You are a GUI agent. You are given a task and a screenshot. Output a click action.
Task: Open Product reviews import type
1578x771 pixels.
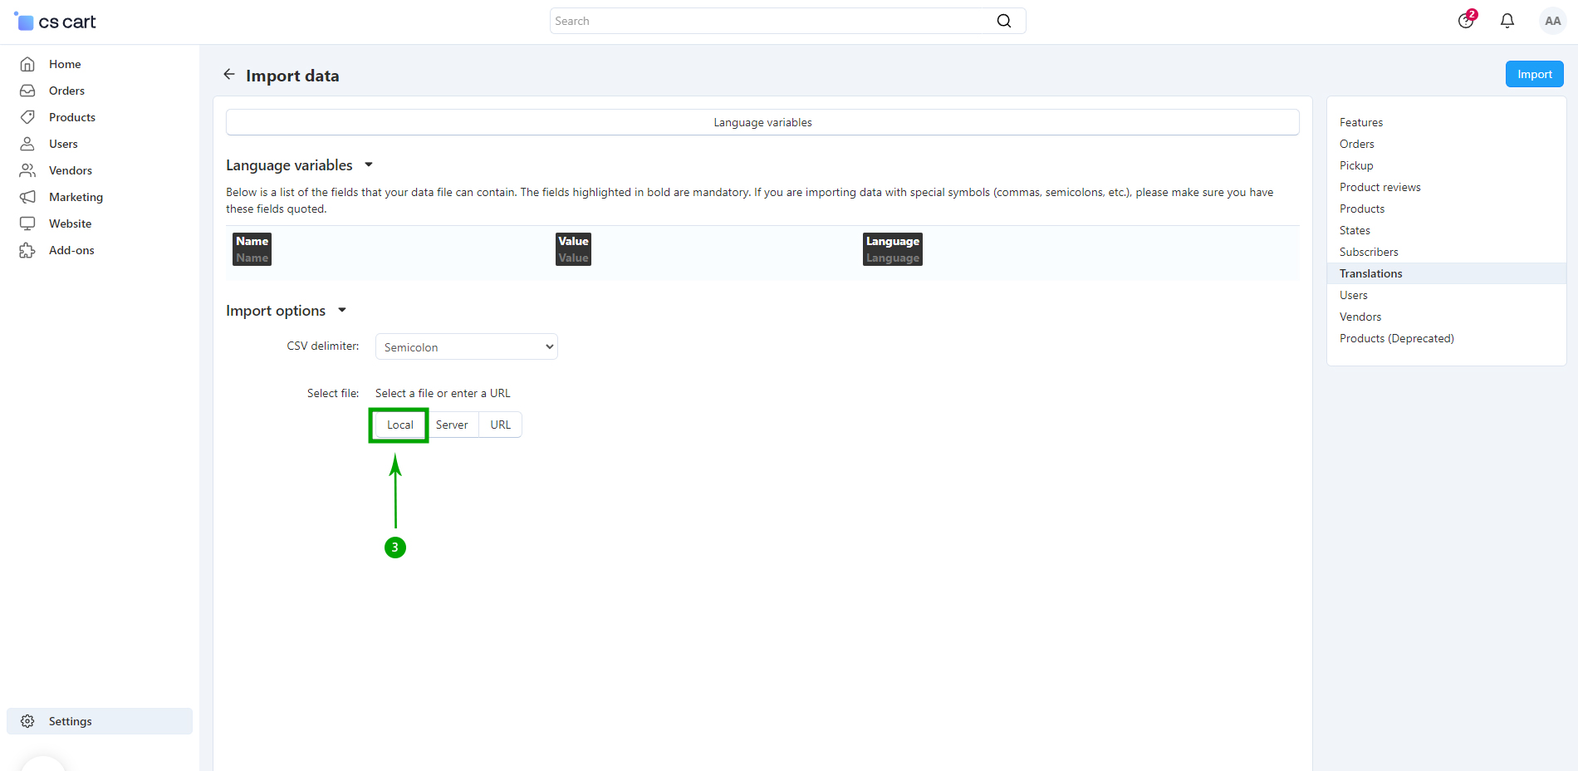1380,187
